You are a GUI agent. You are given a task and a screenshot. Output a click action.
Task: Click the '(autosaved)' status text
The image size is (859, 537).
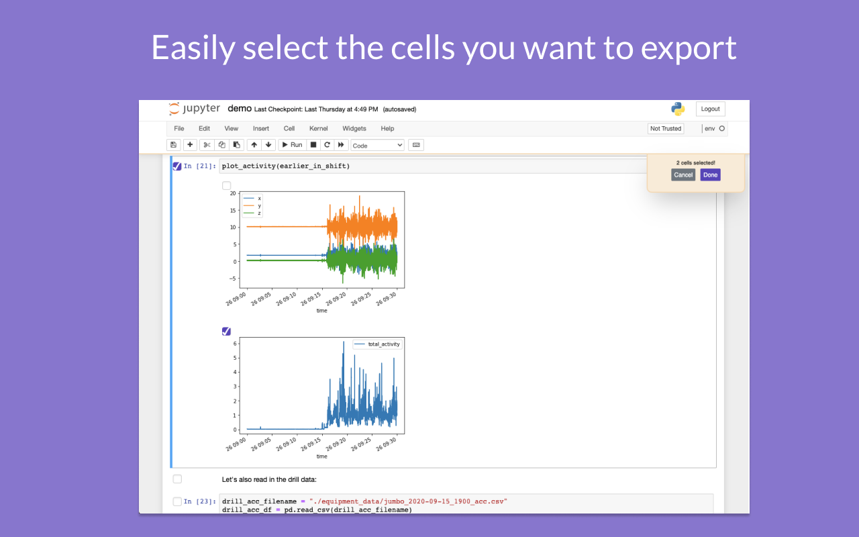[399, 109]
